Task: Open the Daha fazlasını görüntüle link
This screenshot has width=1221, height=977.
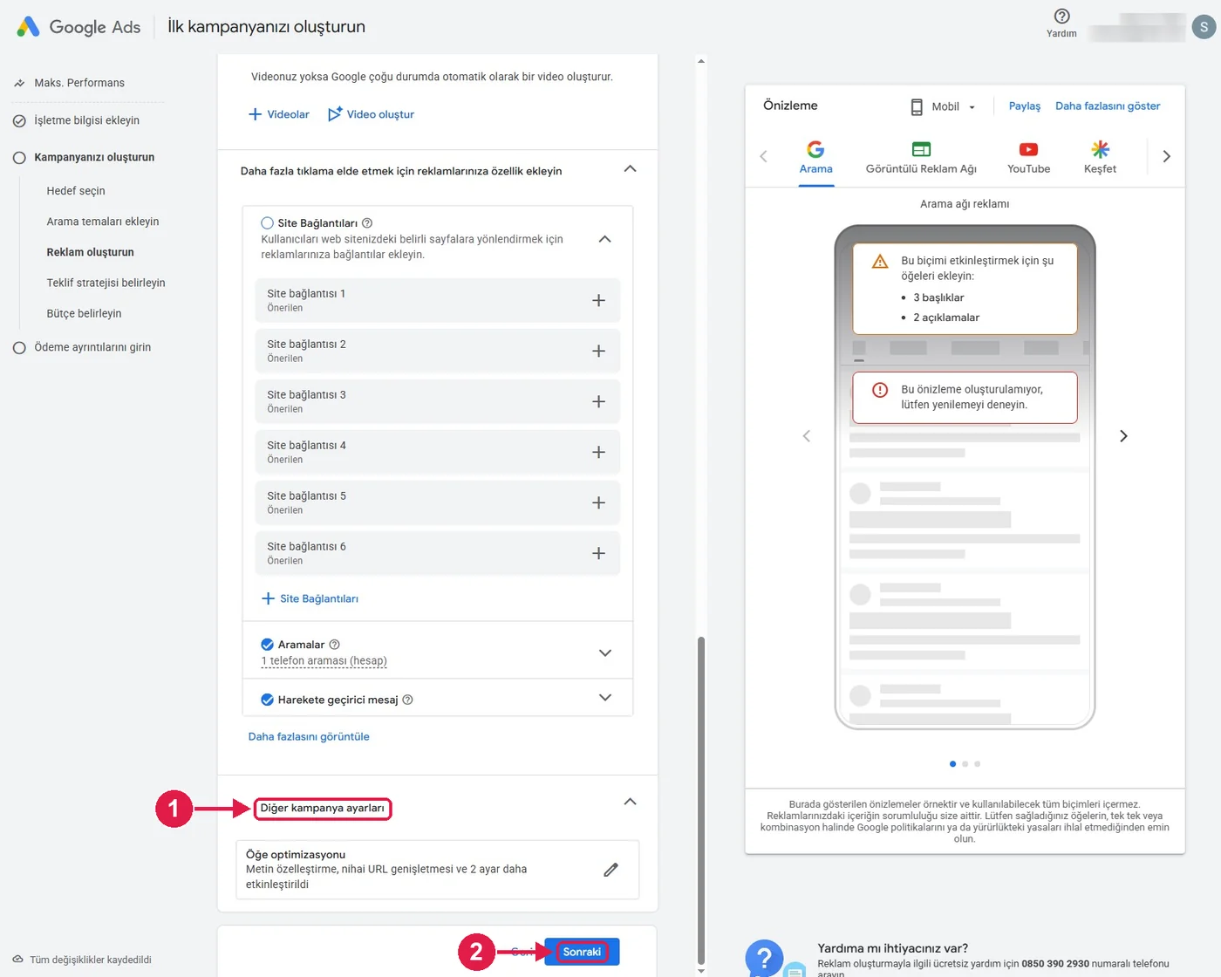Action: 309,737
